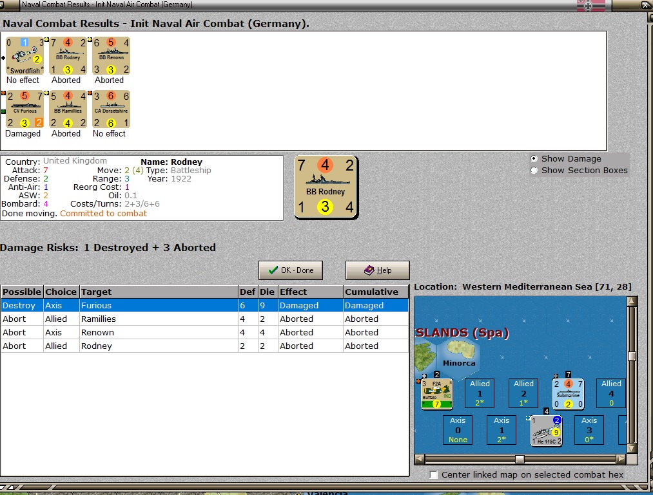
Task: Check Center linked map on selected combat hex
Action: coord(434,474)
